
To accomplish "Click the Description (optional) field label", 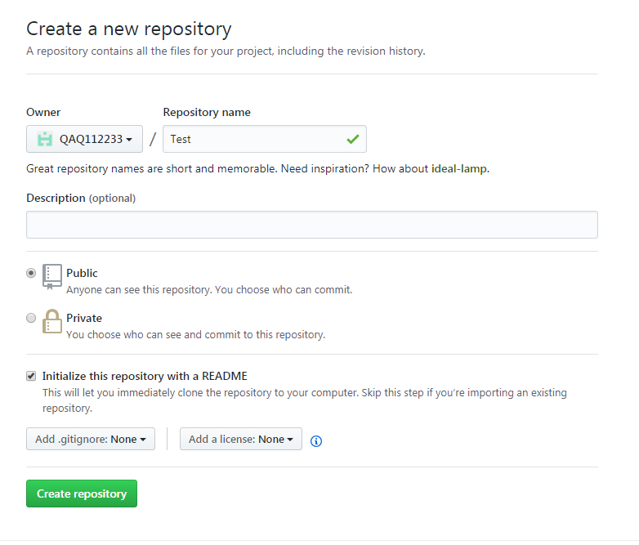I will click(x=81, y=198).
